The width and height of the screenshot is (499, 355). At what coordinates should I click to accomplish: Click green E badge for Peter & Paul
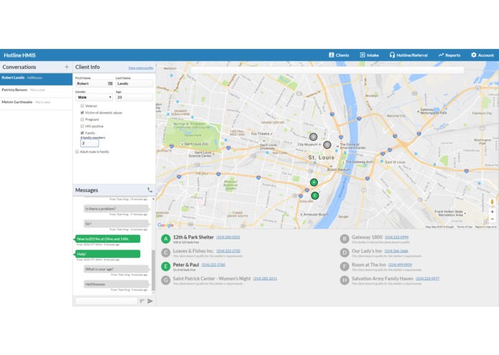click(165, 266)
